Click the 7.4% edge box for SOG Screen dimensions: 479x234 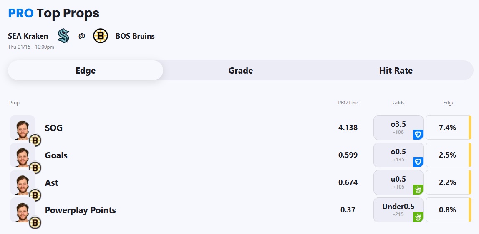(x=447, y=128)
